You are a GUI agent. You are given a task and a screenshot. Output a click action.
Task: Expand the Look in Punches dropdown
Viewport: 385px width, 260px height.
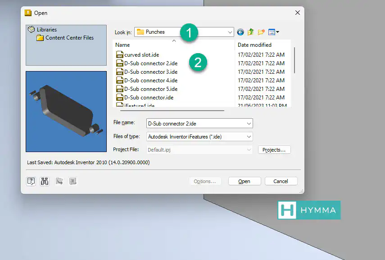tap(230, 32)
